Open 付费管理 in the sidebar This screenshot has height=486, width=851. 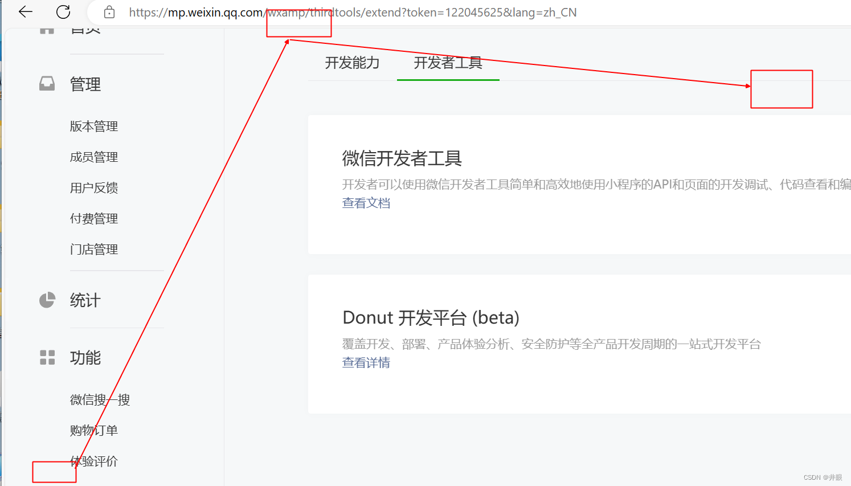coord(93,218)
